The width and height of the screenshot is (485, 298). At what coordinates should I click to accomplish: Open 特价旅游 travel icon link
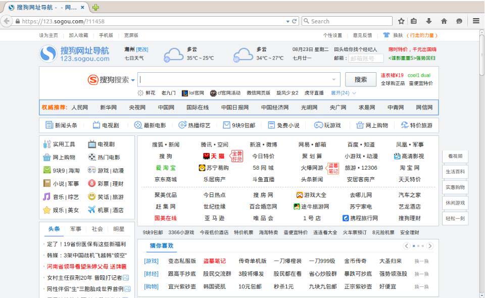pyautogui.click(x=404, y=125)
